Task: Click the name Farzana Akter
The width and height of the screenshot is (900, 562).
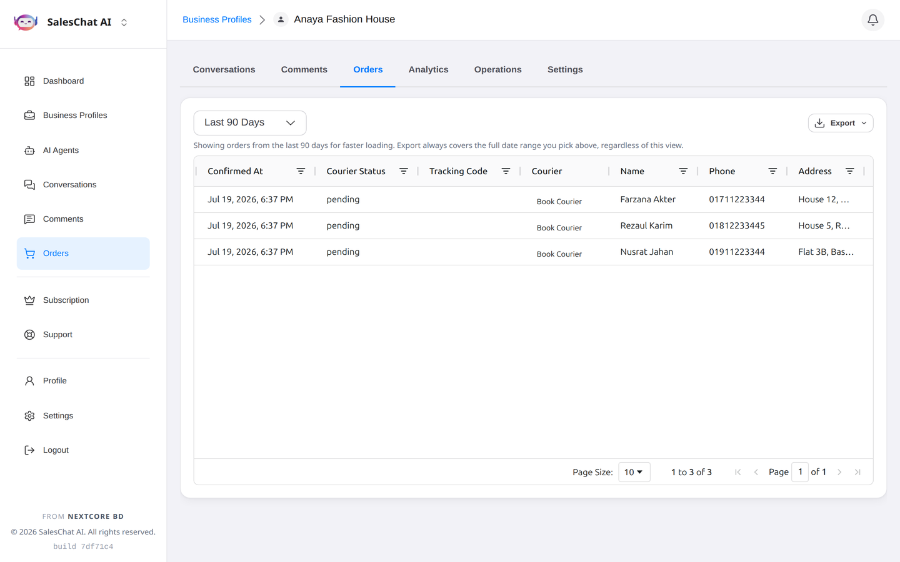Action: click(647, 199)
